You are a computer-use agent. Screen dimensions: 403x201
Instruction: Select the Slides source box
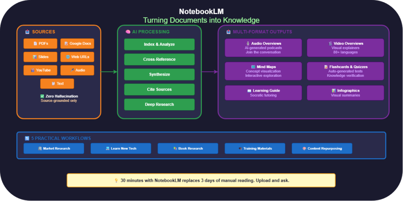[x=41, y=57]
